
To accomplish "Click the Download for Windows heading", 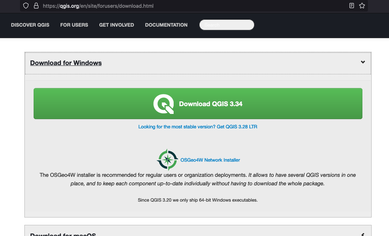I will pyautogui.click(x=66, y=63).
